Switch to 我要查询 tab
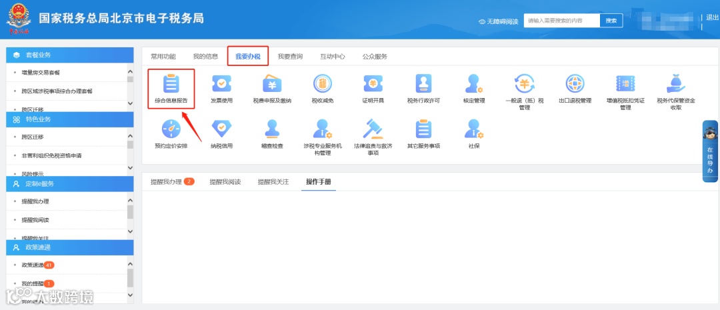Viewport: 720px width, 310px height. click(x=290, y=57)
